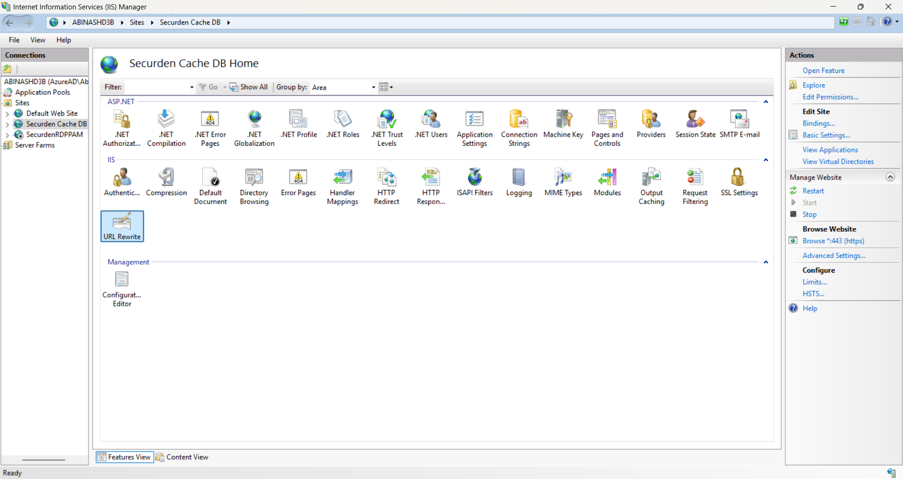Image resolution: width=903 pixels, height=479 pixels.
Task: Click Browse *:443 (https) link
Action: 833,241
